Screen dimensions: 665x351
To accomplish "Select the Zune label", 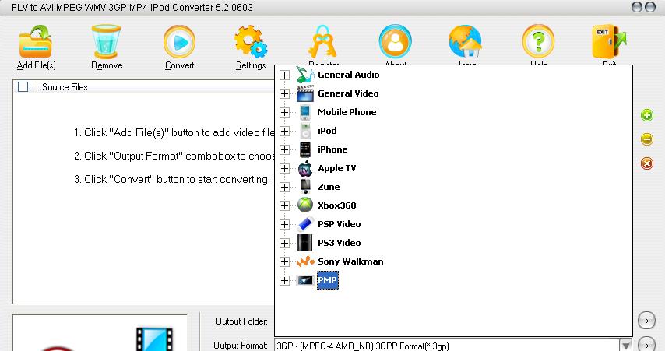I will coord(329,187).
